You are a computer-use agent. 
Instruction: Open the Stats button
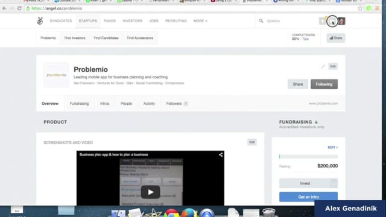[x=336, y=38]
